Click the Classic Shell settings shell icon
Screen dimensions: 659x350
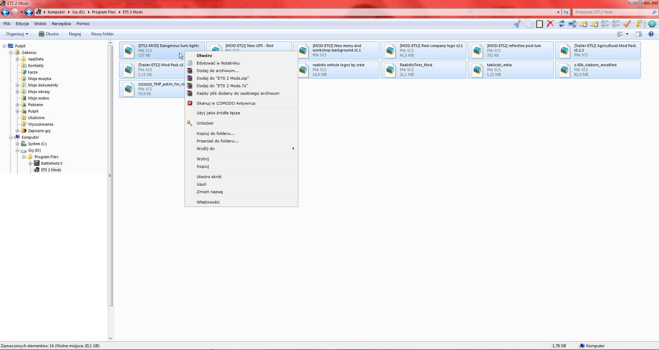(x=652, y=24)
